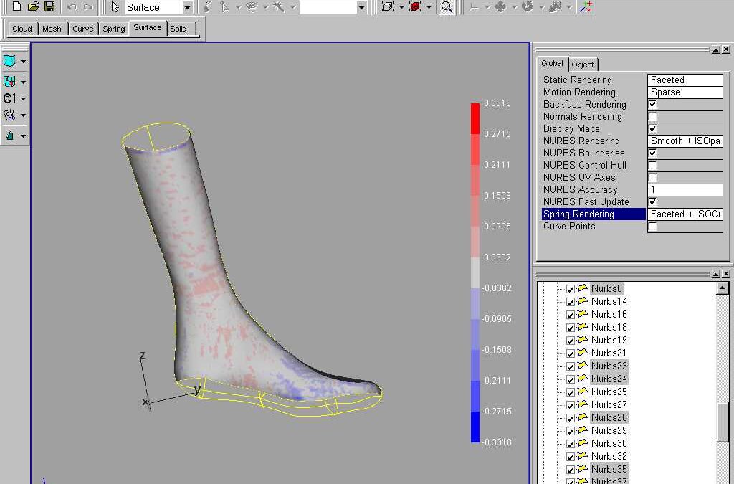Click the Cloud toolbar button
This screenshot has width=734, height=484.
(22, 29)
